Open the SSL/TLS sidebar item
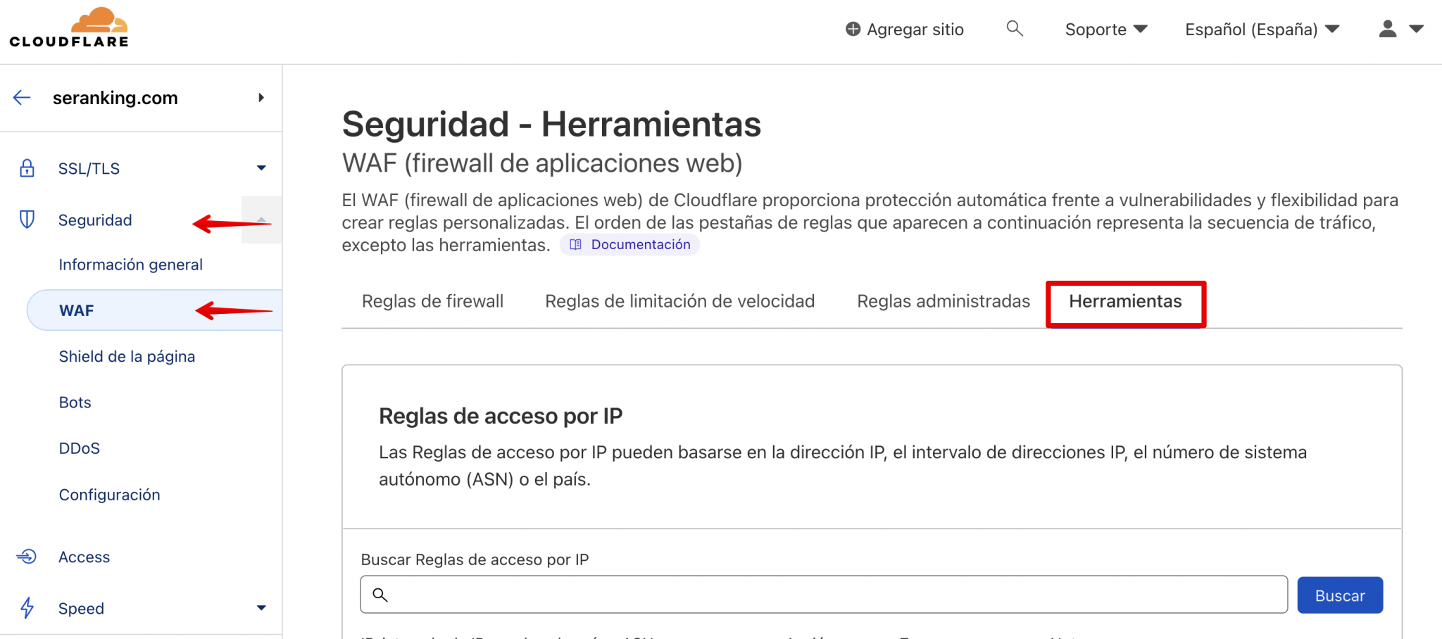 pos(89,168)
